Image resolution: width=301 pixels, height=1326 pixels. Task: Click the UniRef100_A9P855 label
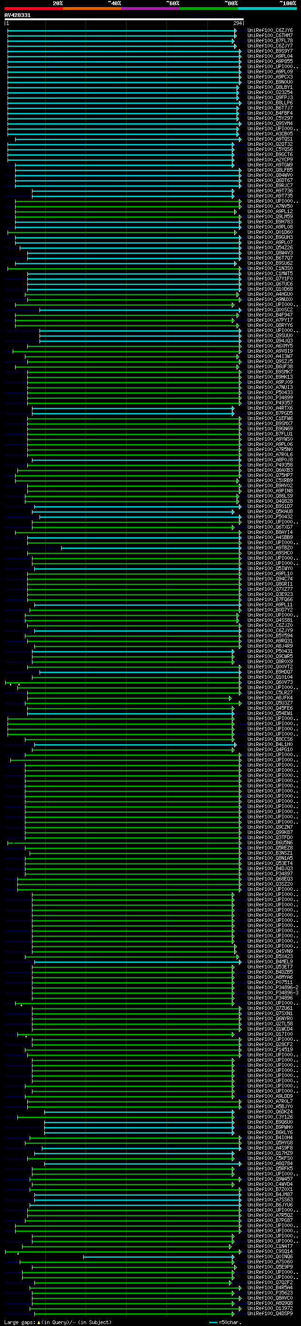click(269, 61)
